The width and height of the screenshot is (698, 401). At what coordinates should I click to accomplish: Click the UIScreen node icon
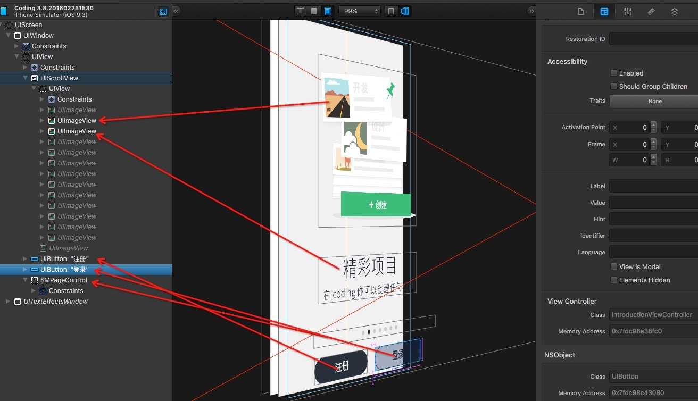(x=9, y=25)
